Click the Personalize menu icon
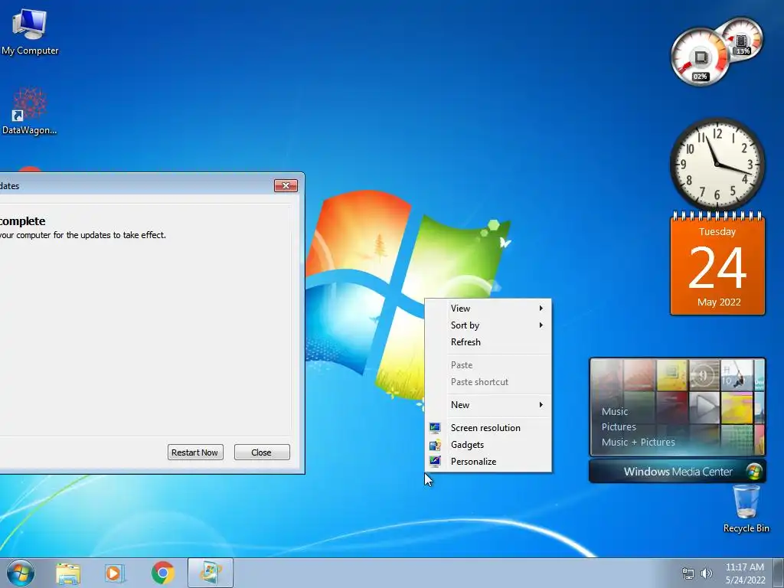784x588 pixels. [x=435, y=462]
